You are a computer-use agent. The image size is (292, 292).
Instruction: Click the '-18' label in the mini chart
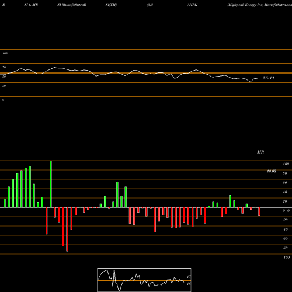pyautogui.click(x=189, y=284)
